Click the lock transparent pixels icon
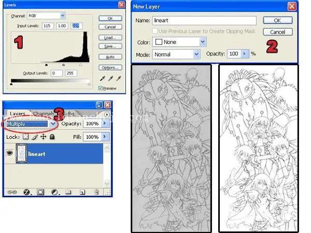311x233 pixels. pyautogui.click(x=25, y=137)
